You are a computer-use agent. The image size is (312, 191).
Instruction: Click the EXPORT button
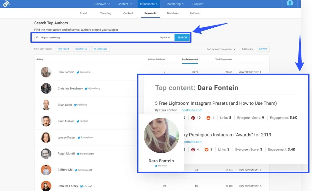pyautogui.click(x=263, y=49)
